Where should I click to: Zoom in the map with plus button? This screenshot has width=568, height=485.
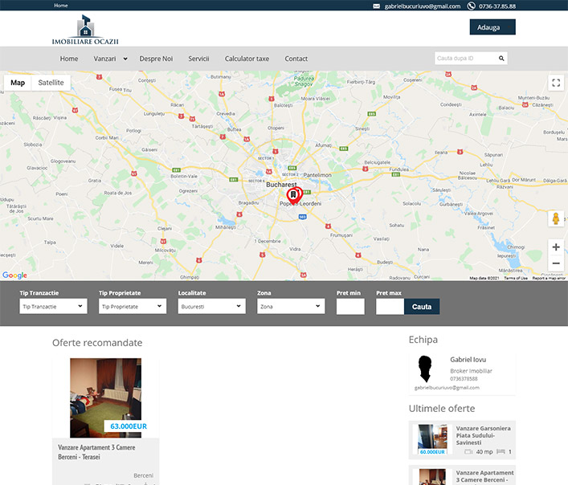556,247
